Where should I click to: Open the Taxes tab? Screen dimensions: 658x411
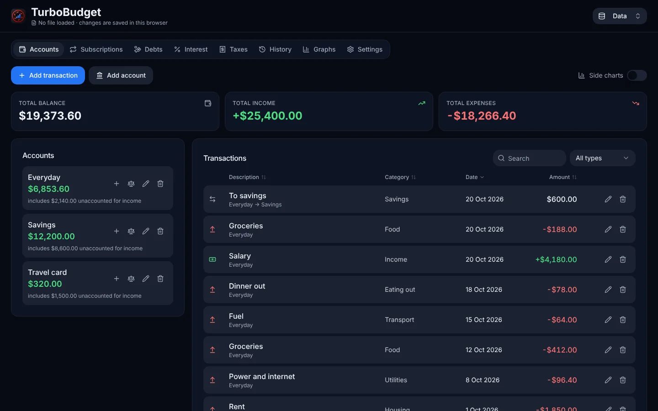click(x=233, y=49)
